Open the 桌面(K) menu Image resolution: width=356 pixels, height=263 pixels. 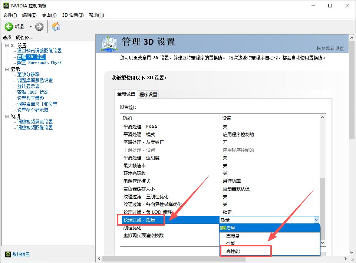[x=49, y=15]
